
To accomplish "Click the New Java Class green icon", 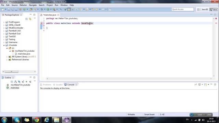I will [x=24, y=9].
